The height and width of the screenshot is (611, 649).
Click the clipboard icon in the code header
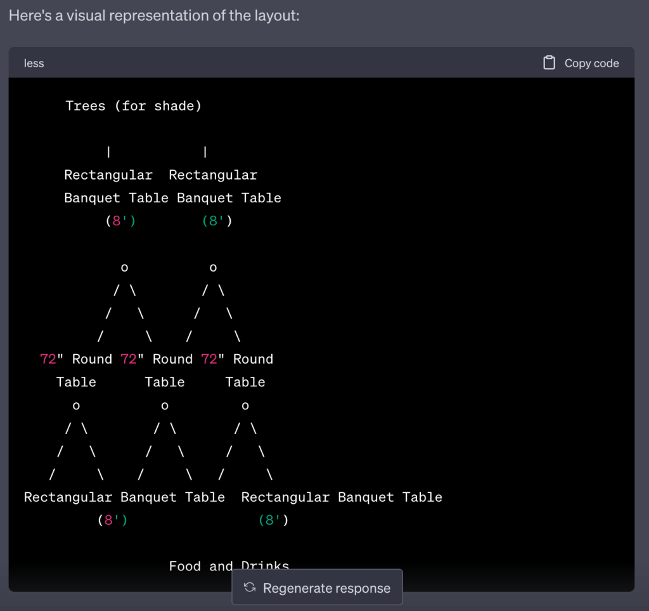click(549, 63)
